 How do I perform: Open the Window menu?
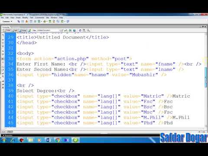coord(54,18)
